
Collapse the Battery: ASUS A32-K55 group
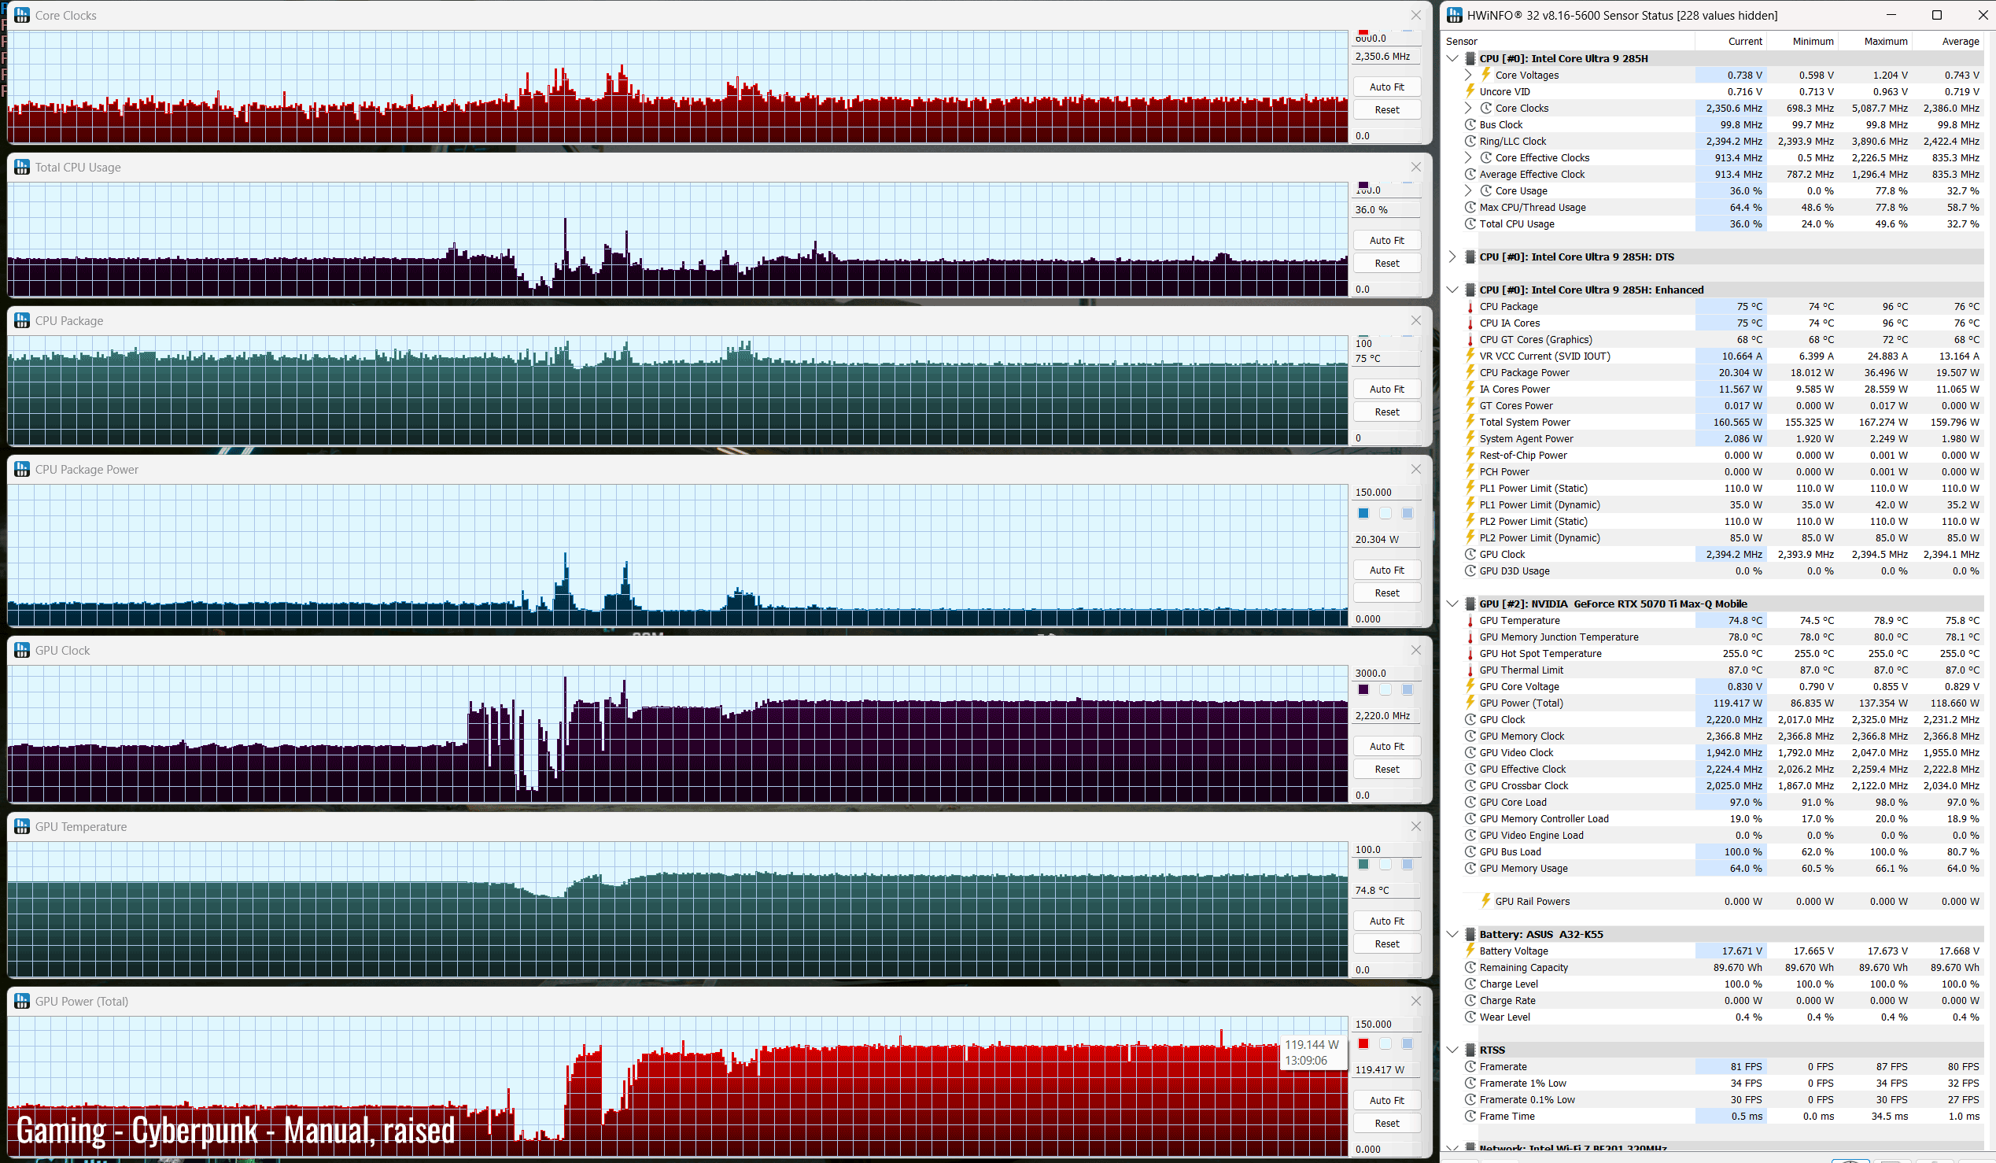click(x=1452, y=934)
